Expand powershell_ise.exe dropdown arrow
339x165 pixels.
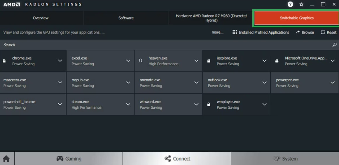pos(60,104)
